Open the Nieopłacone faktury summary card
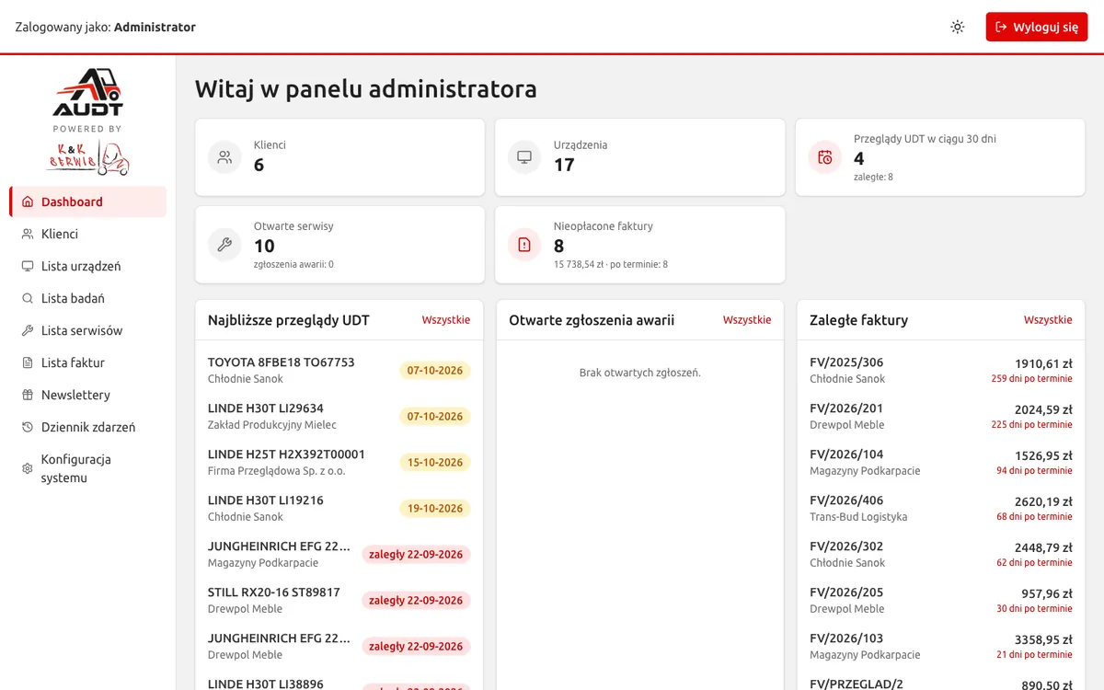1104x690 pixels. pyautogui.click(x=640, y=245)
